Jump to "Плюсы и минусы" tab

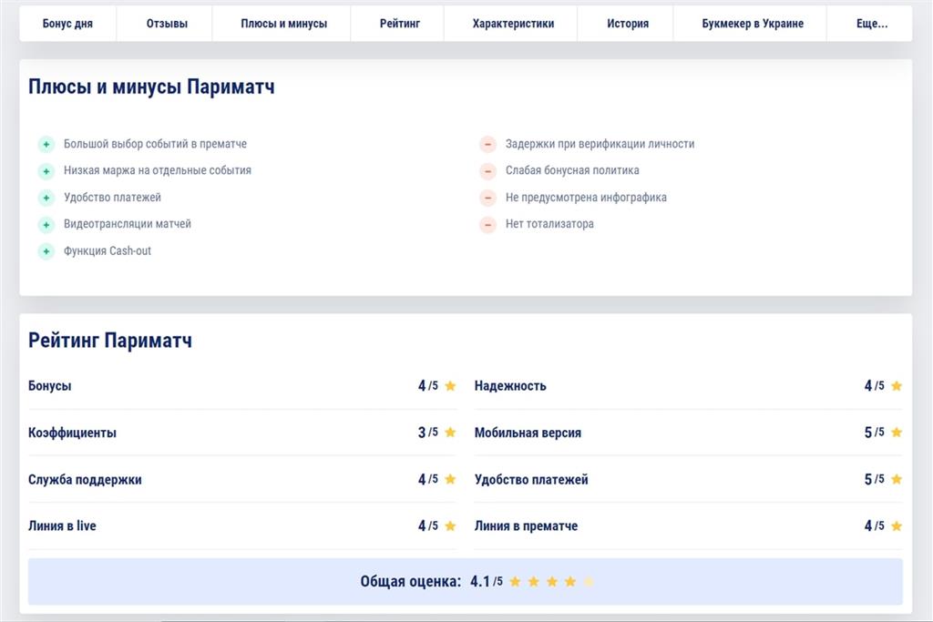pos(283,24)
